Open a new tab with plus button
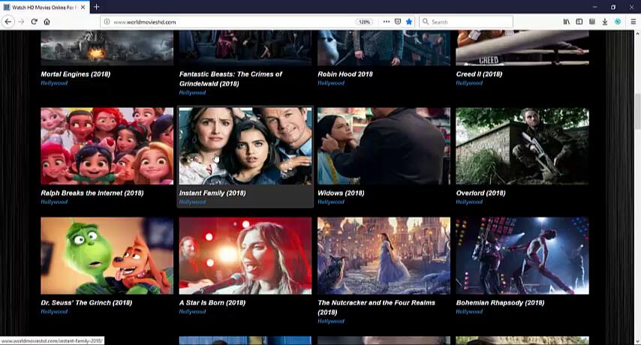This screenshot has height=345, width=641. point(96,7)
